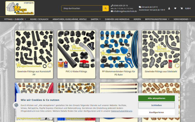Image resolution: width=195 pixels, height=122 pixels.
Task: Expand the Garten dropdown menu
Action: coord(96,19)
